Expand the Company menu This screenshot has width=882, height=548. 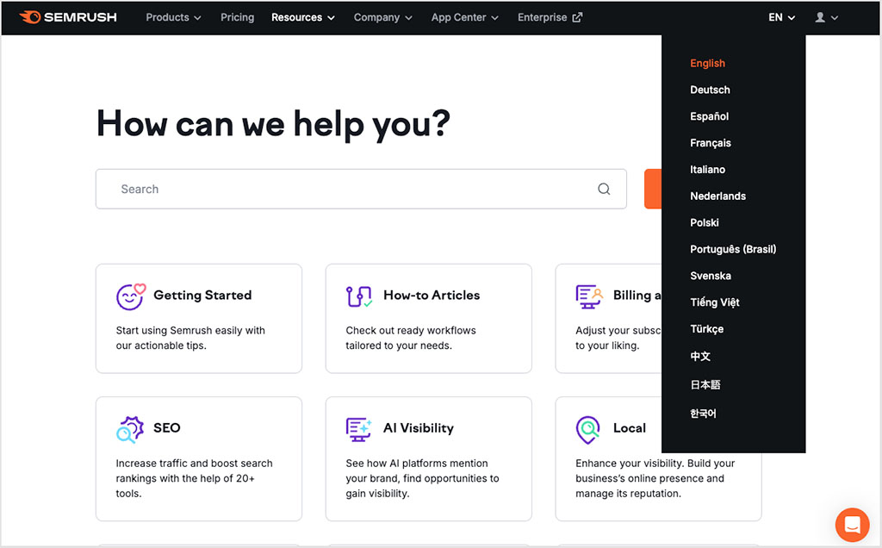pyautogui.click(x=382, y=17)
